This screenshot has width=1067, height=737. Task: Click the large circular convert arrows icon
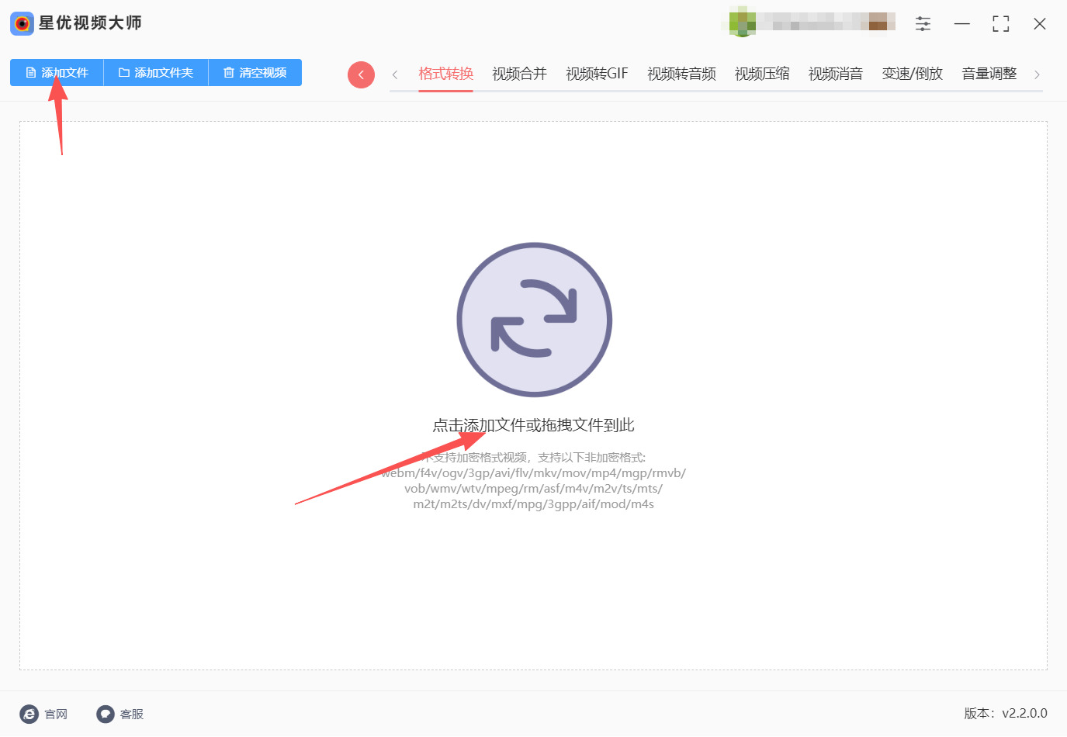535,320
